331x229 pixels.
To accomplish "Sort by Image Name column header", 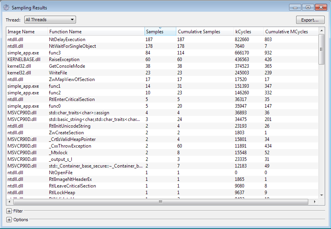I will click(x=27, y=31).
